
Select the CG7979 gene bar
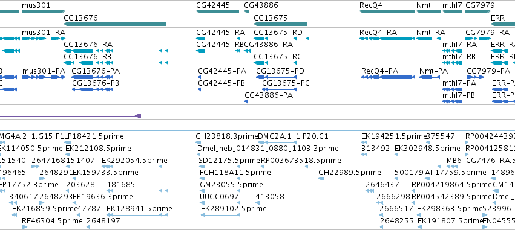(478, 11)
